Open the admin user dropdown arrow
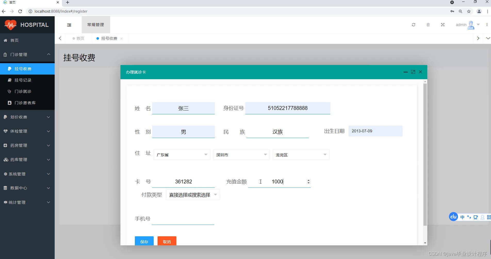The width and height of the screenshot is (491, 259). (478, 25)
